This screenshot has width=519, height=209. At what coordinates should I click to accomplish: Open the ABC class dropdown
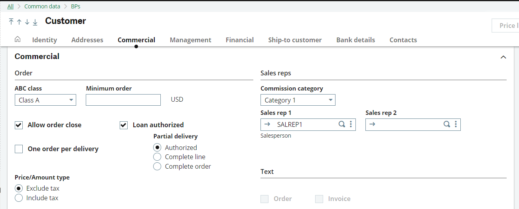click(x=45, y=100)
